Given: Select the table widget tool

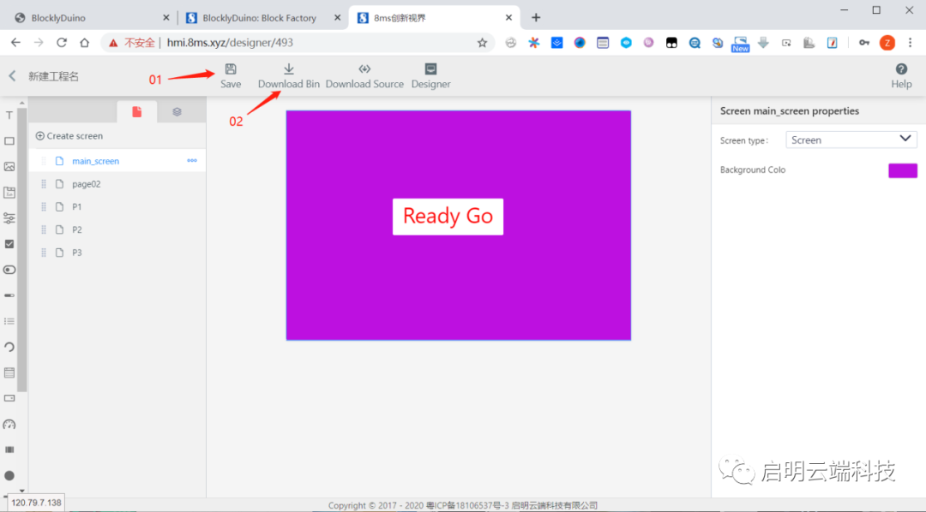Looking at the screenshot, I should (x=9, y=372).
